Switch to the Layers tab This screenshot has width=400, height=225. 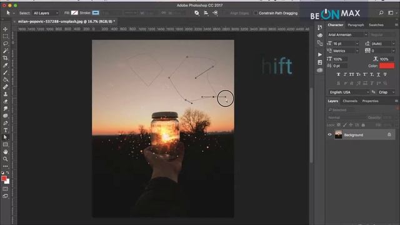333,101
